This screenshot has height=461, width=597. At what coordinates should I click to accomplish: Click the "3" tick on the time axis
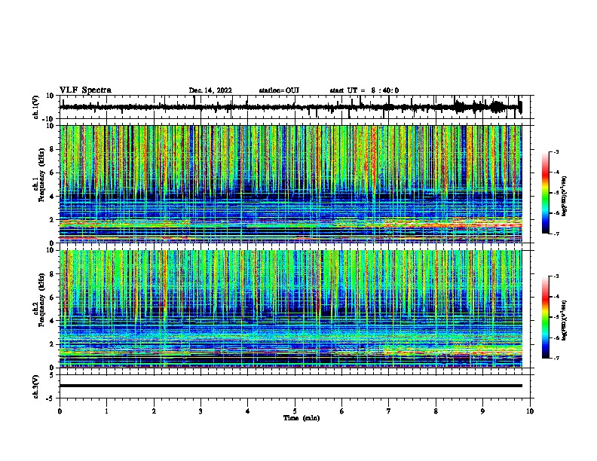[x=201, y=411]
